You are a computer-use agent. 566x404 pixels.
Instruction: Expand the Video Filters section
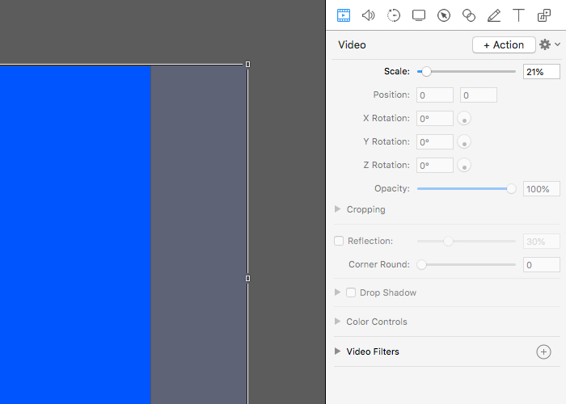(x=337, y=351)
